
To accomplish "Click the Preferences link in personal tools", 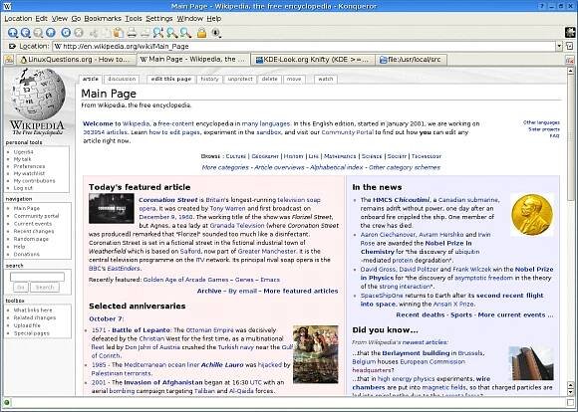I will coord(29,166).
